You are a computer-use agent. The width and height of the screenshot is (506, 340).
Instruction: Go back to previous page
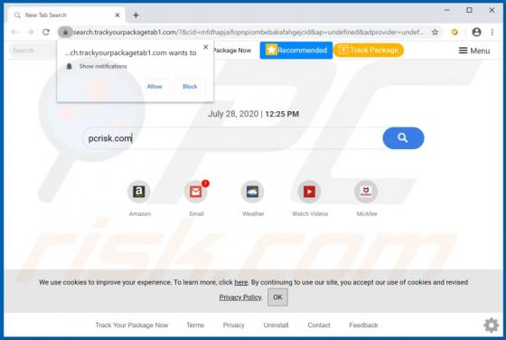coord(14,32)
